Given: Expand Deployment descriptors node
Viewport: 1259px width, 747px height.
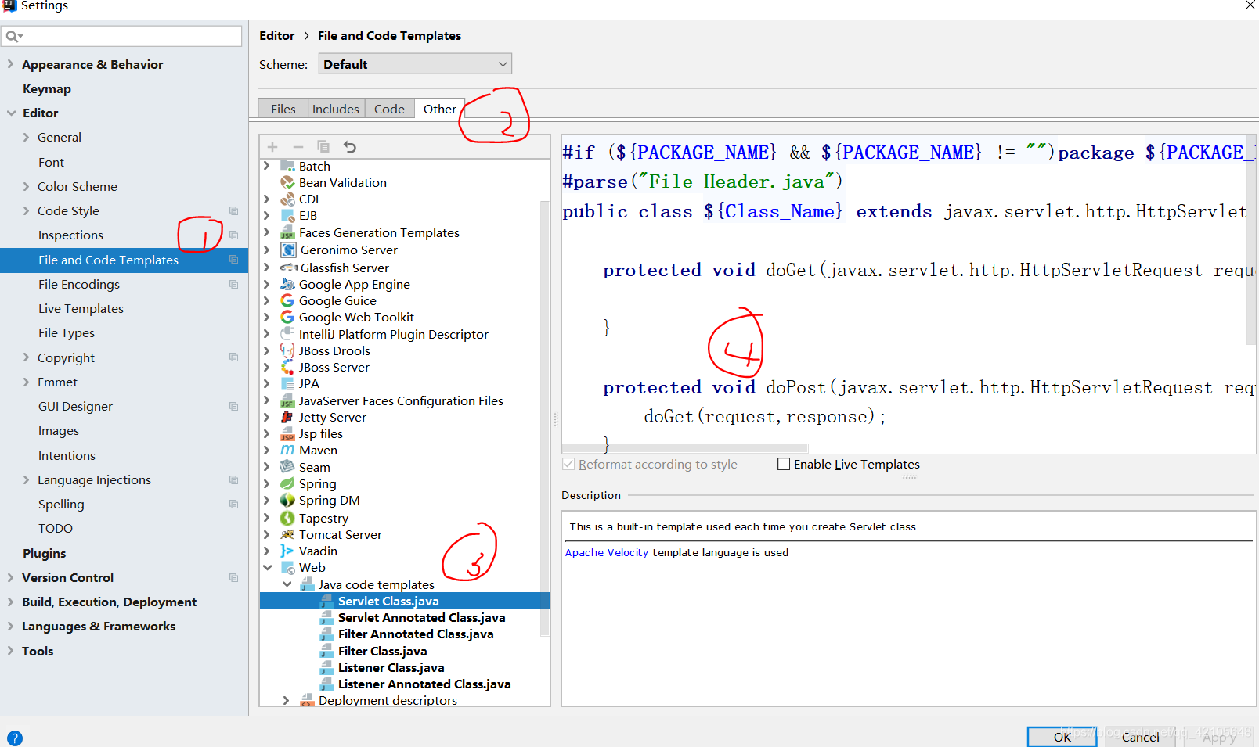Looking at the screenshot, I should click(x=287, y=700).
